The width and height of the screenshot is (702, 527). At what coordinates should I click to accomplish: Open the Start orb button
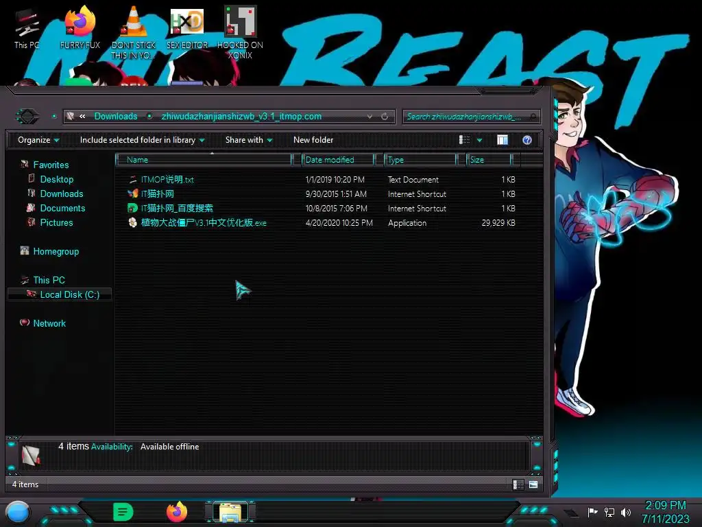tap(18, 513)
